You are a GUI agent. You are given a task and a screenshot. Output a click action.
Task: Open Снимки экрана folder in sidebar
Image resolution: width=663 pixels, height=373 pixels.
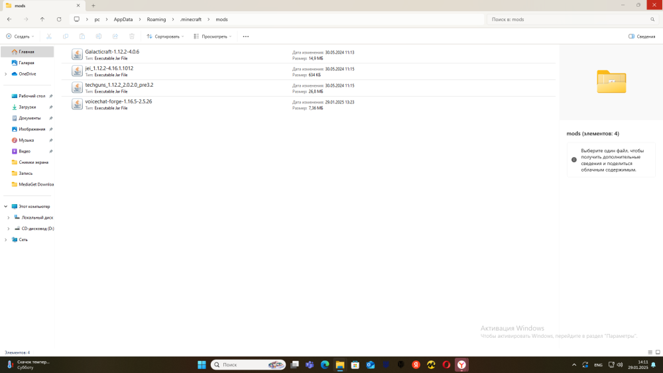tap(28, 162)
